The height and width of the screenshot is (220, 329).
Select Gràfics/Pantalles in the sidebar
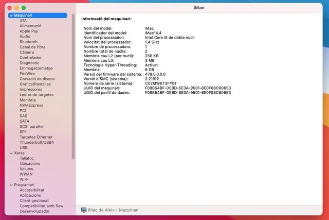[x=35, y=84]
